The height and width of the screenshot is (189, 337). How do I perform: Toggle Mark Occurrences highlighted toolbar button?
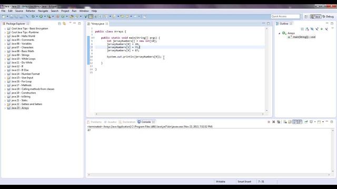click(91, 16)
